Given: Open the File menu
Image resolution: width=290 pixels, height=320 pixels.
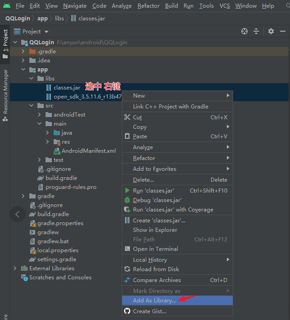Looking at the screenshot, I should pos(20,6).
